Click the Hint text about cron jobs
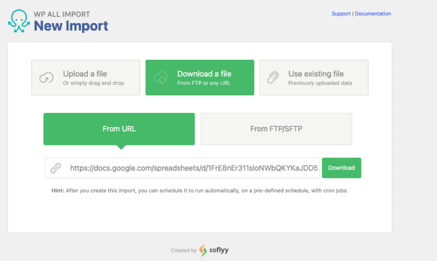 click(200, 191)
